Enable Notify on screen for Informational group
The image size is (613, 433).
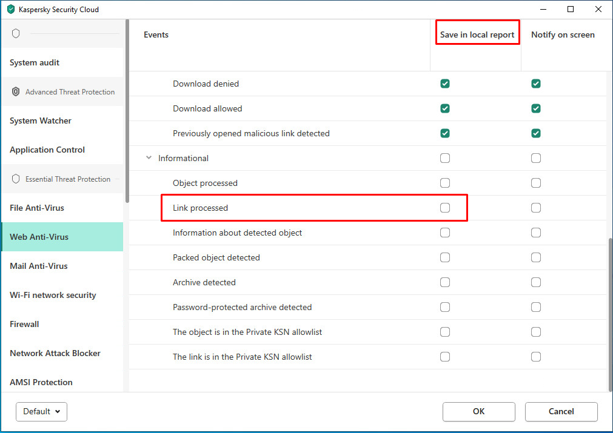536,158
